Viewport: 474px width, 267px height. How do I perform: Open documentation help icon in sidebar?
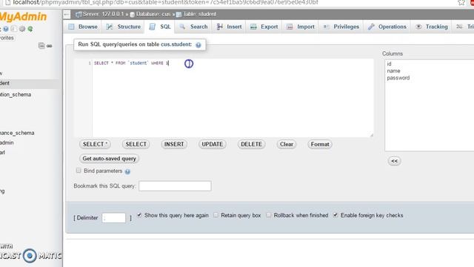(6, 29)
